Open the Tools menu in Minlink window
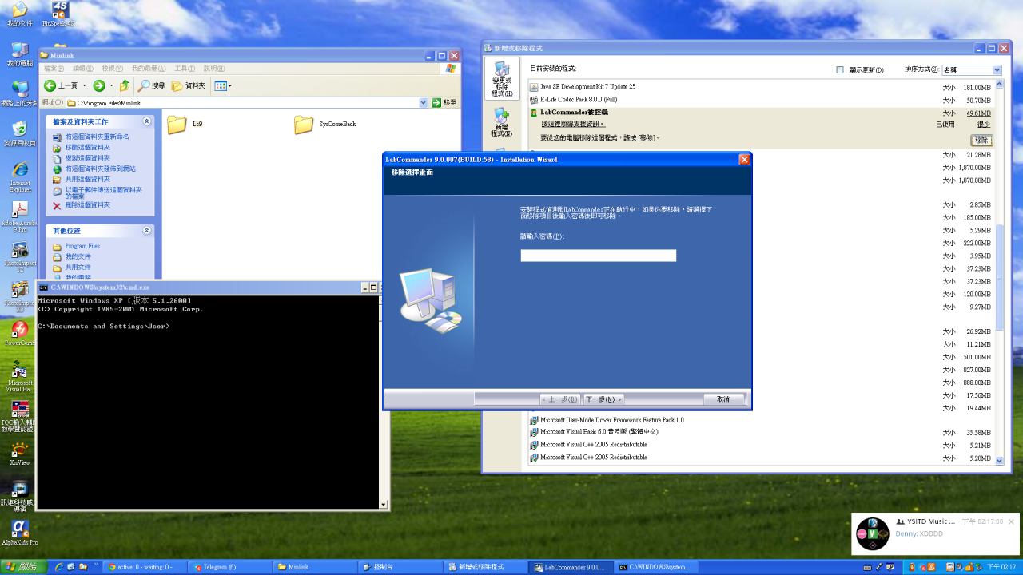This screenshot has height=575, width=1023. (x=185, y=69)
